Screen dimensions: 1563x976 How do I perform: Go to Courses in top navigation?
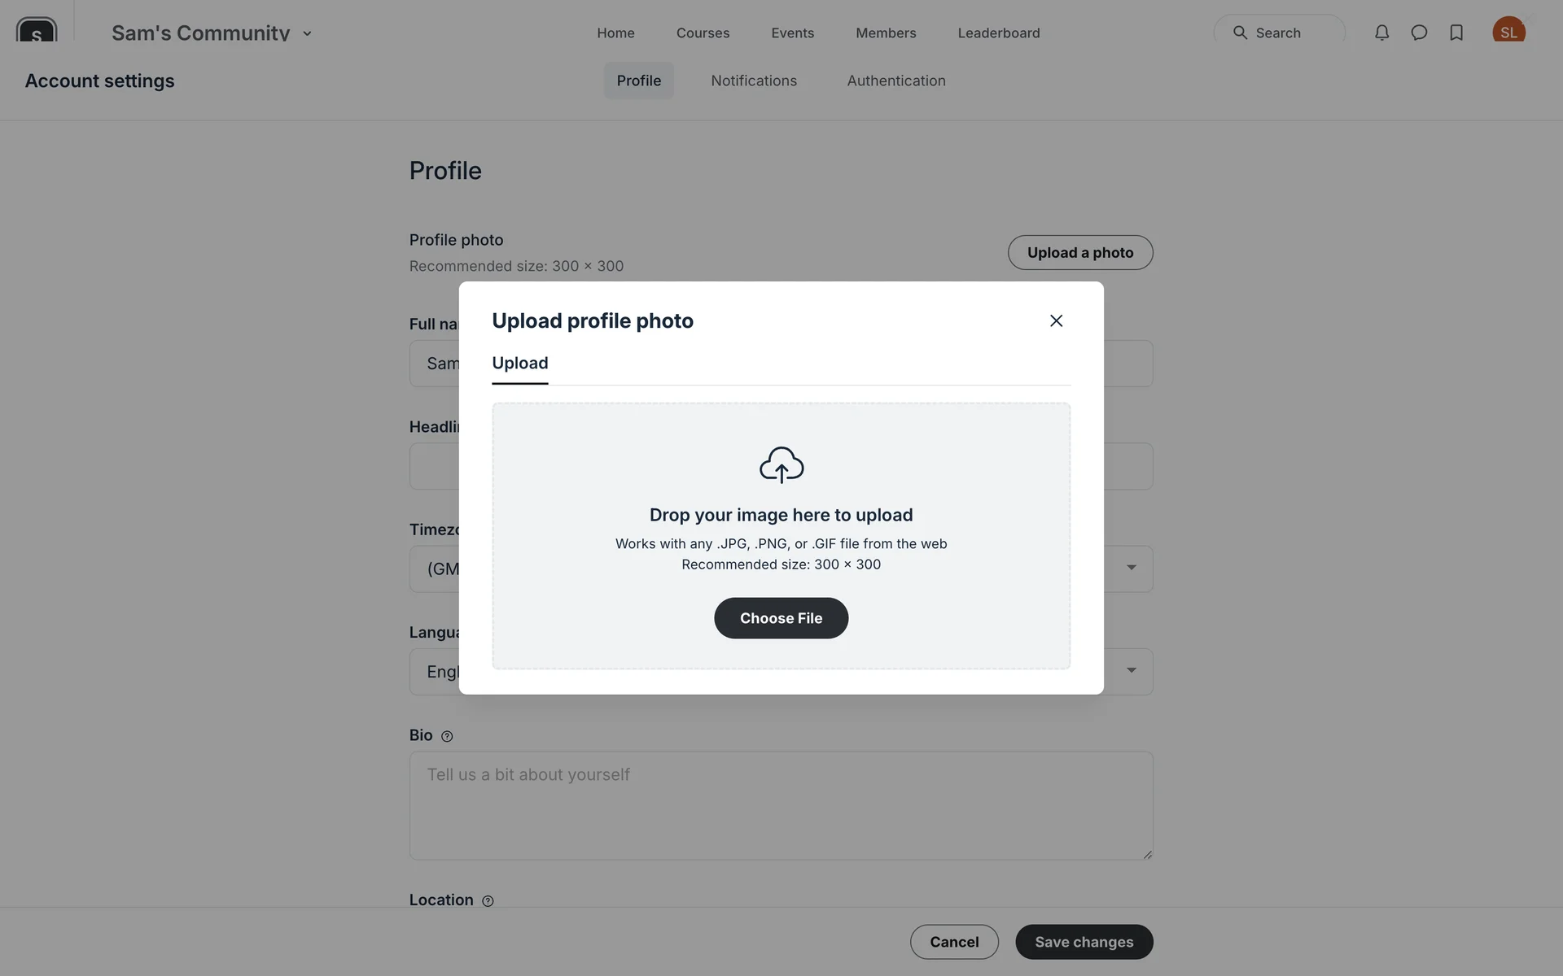(703, 33)
